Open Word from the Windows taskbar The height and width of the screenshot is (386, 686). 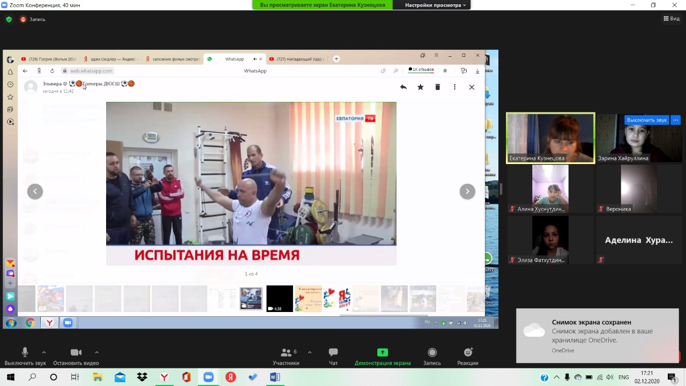(275, 377)
